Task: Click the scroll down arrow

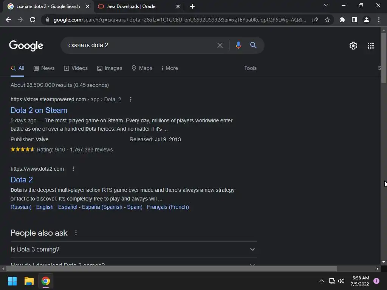Action: click(384, 262)
